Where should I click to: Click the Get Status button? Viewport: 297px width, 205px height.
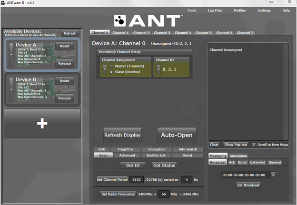(x=164, y=166)
